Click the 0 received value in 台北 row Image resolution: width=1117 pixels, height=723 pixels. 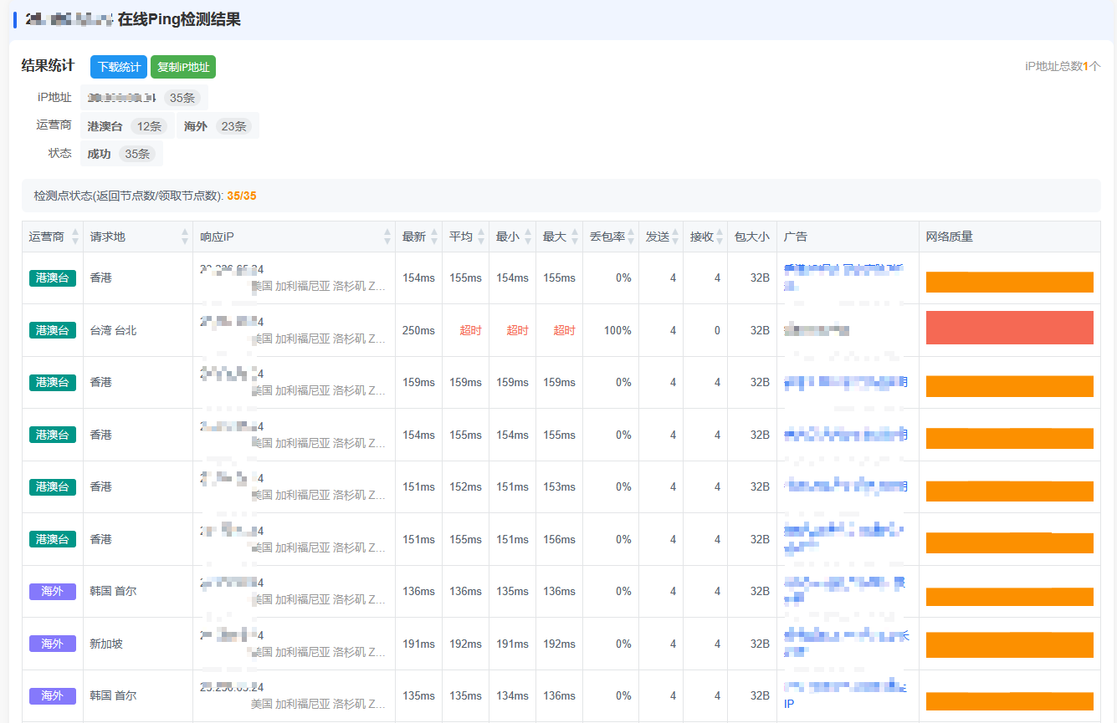(717, 330)
